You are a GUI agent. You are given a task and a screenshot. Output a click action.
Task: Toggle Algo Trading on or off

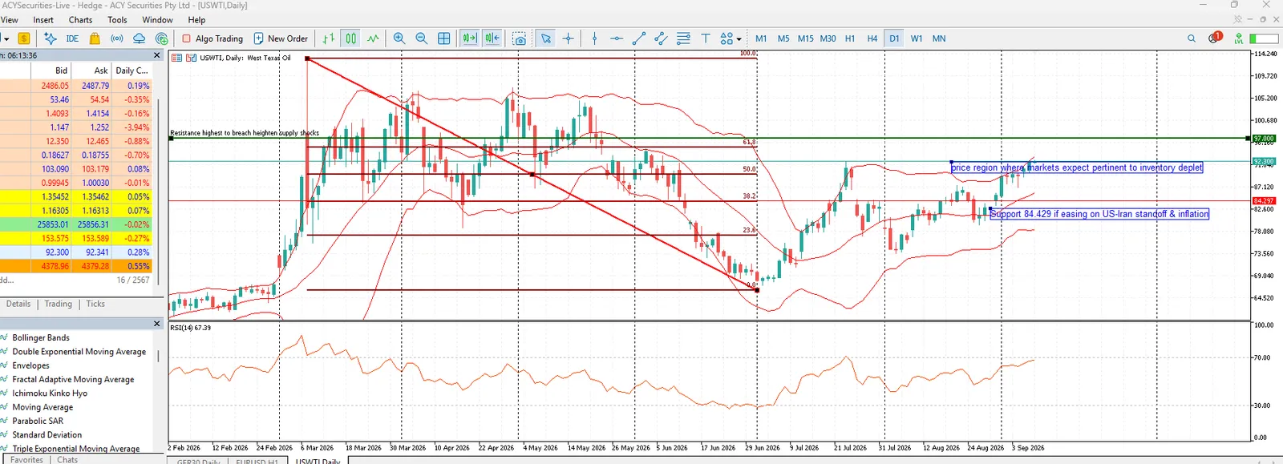(x=212, y=38)
